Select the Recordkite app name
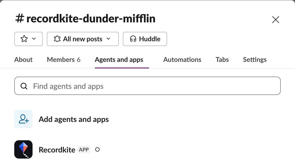The image size is (295, 168). (57, 150)
